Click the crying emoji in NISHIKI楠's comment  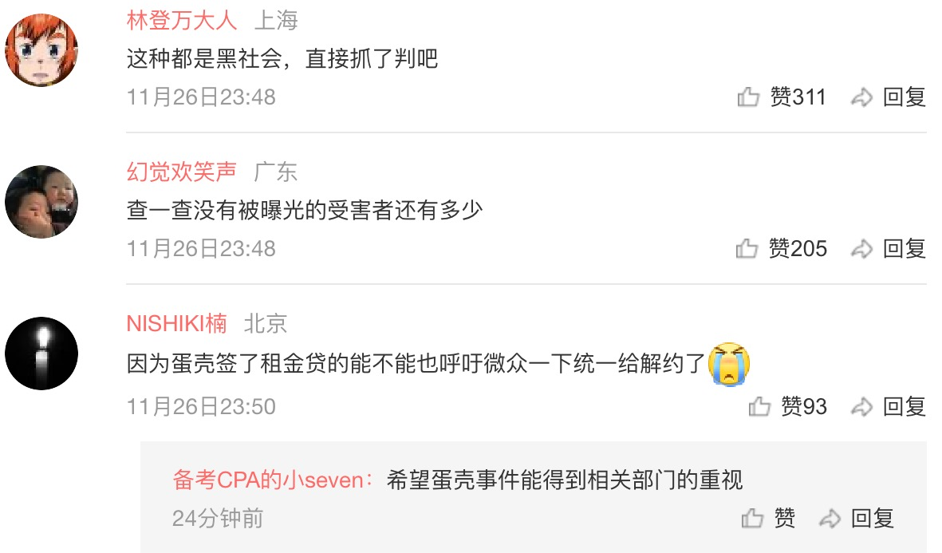[x=729, y=364]
